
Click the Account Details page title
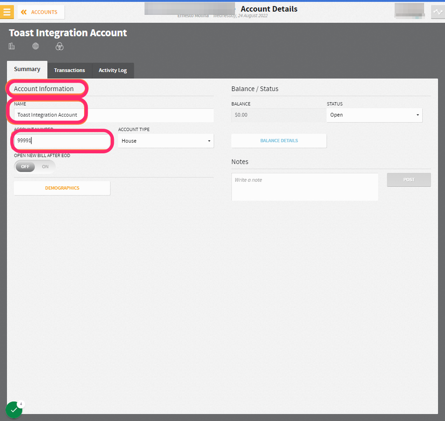(269, 9)
